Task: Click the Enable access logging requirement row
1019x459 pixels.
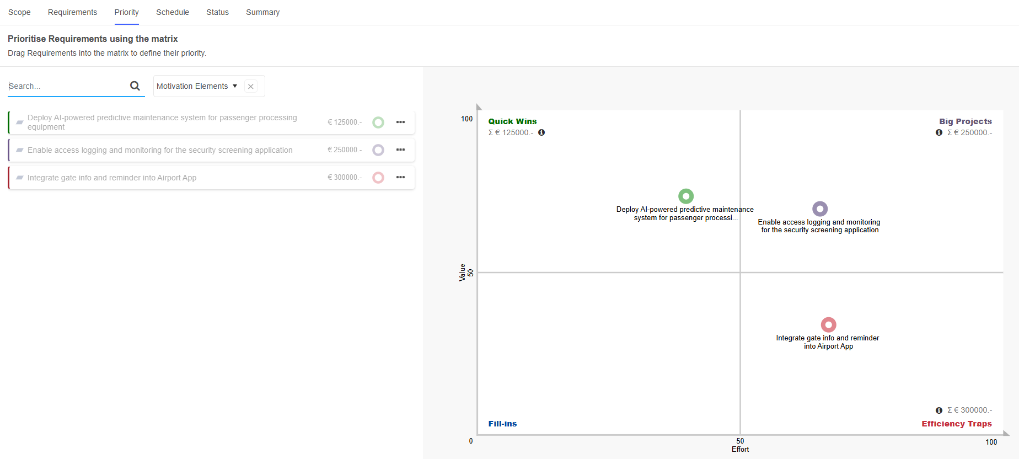Action: (x=160, y=150)
